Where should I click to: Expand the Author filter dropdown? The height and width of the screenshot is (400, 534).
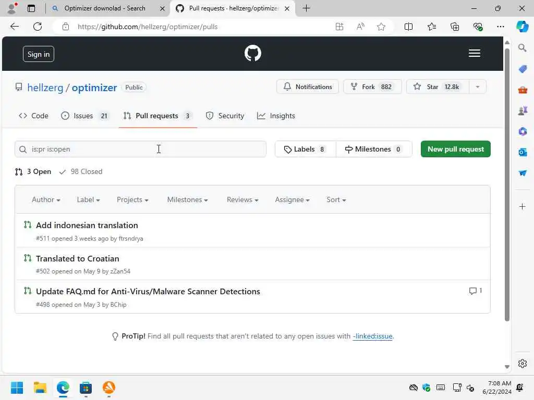pos(46,199)
